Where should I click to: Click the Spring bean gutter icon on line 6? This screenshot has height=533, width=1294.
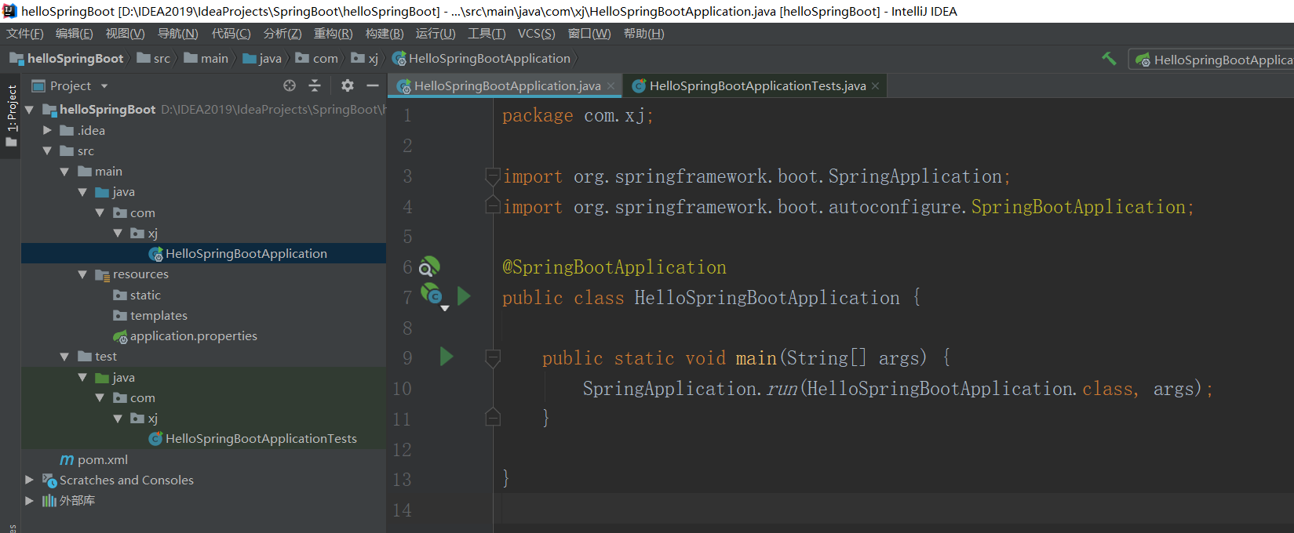[x=429, y=267]
